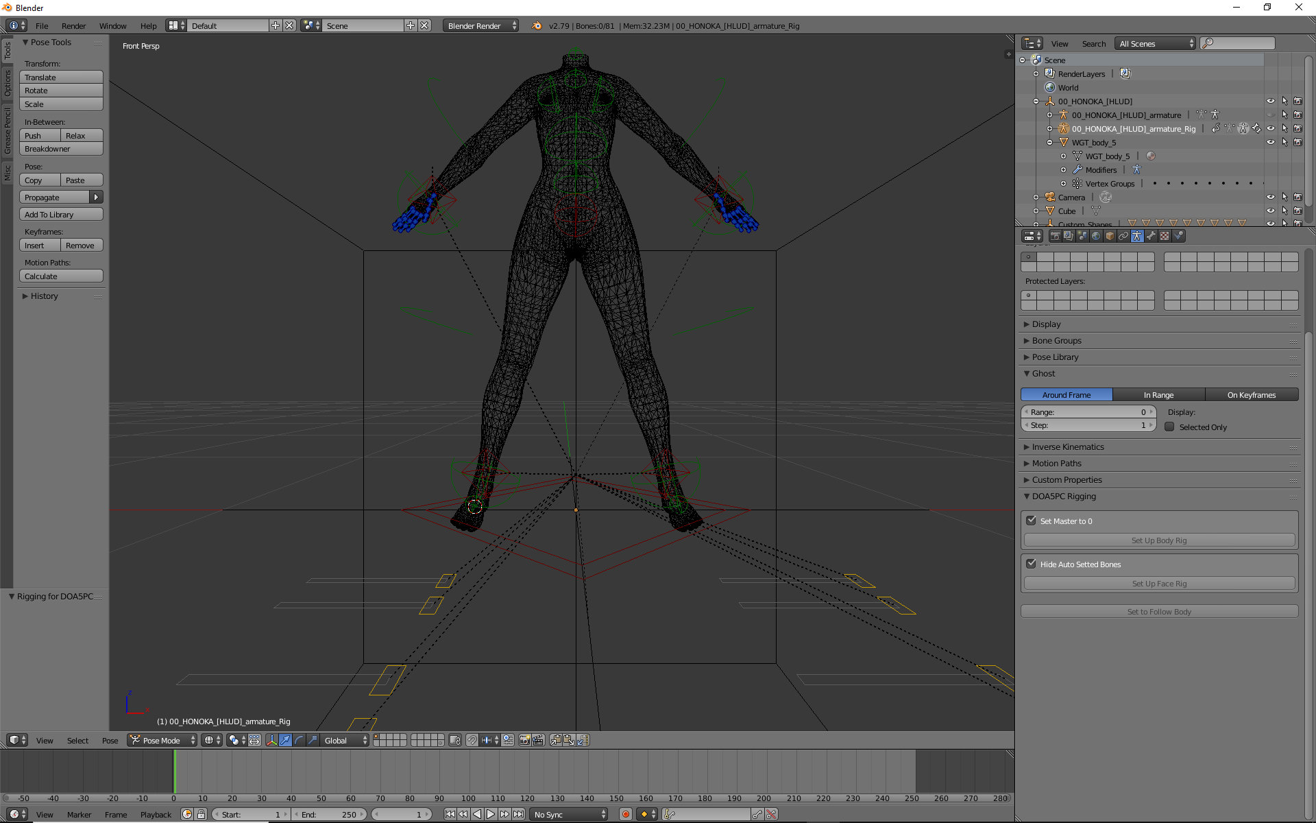Toggle renderability camera for the Cube row
This screenshot has width=1316, height=823.
tap(1297, 211)
